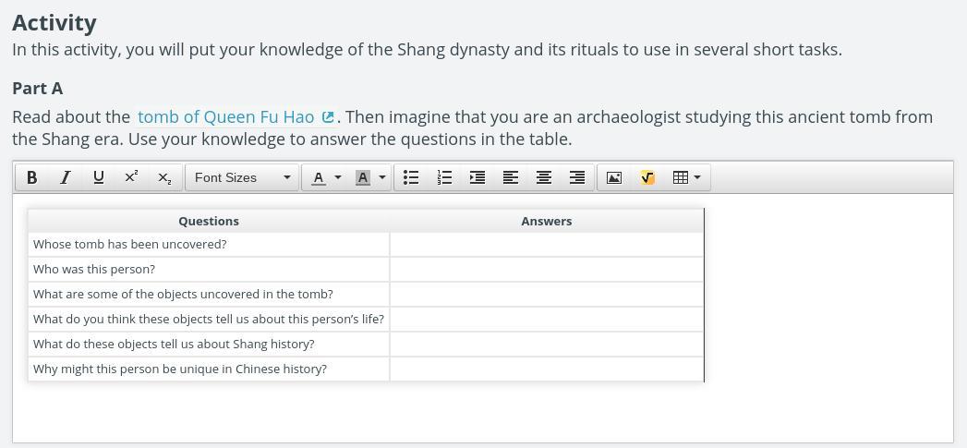This screenshot has height=448, width=967.
Task: Open the table menu
Action: (686, 177)
